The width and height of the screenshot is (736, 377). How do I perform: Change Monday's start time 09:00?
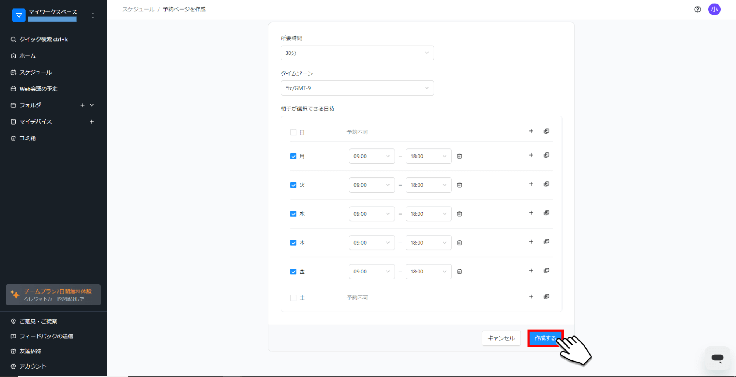[x=372, y=156]
